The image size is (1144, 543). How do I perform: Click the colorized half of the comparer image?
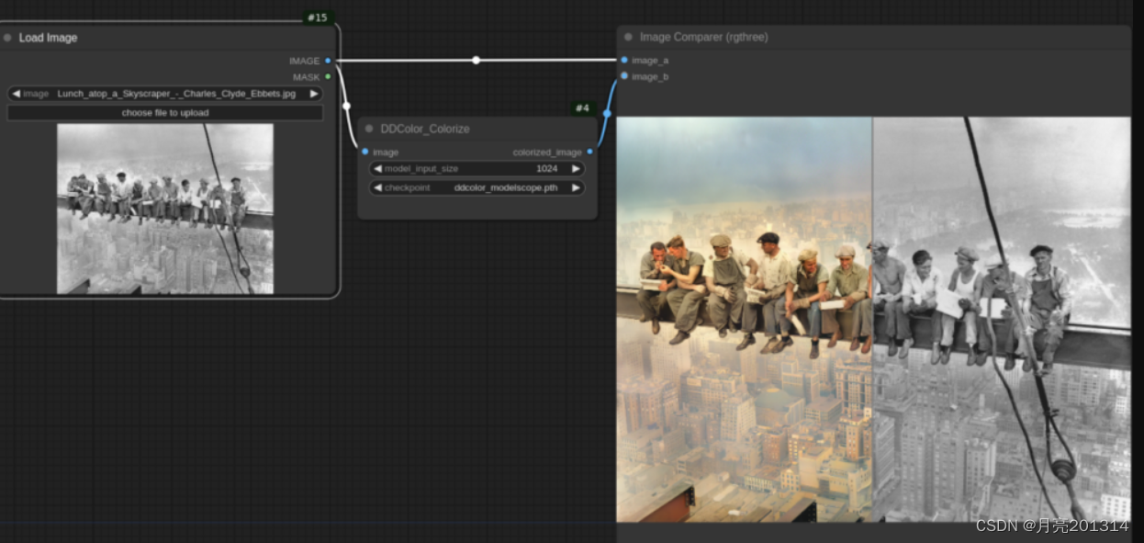[744, 319]
